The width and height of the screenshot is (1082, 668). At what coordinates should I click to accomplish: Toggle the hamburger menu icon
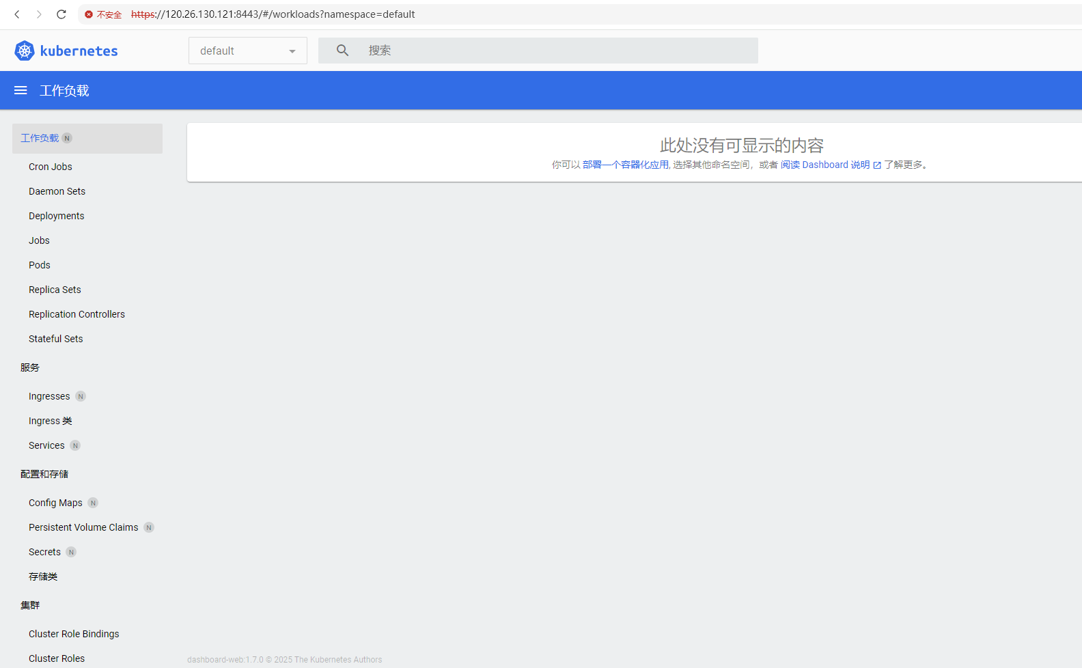20,90
